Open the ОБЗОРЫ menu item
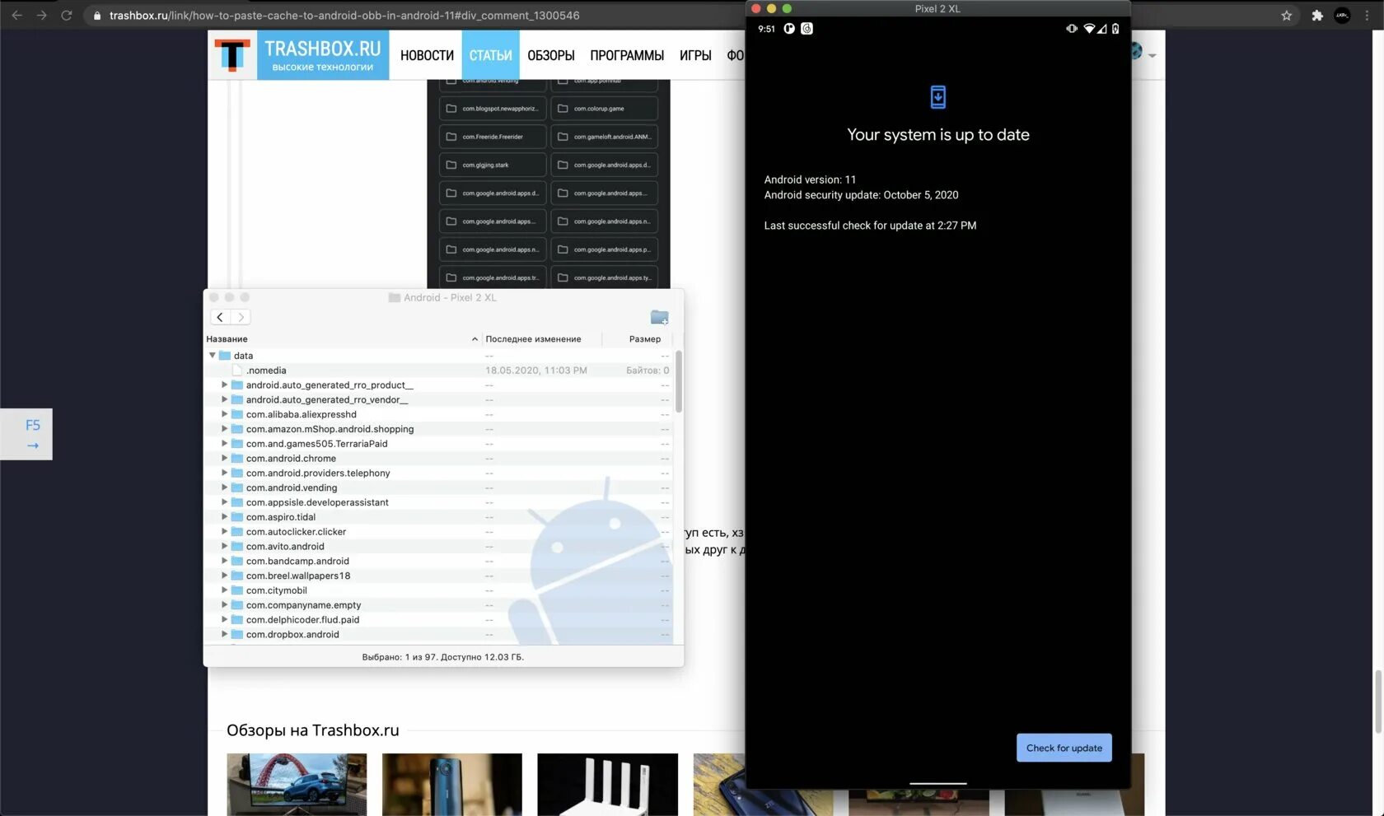The image size is (1384, 816). [551, 55]
